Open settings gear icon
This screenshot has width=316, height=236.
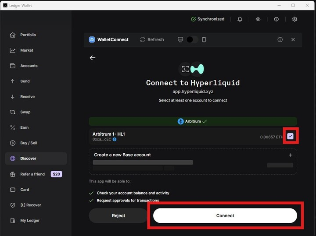294,19
